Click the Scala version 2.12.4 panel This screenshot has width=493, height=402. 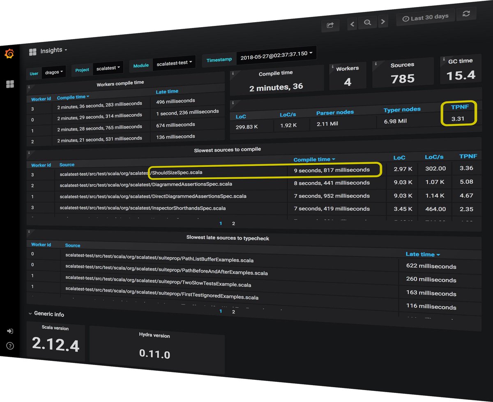55,342
